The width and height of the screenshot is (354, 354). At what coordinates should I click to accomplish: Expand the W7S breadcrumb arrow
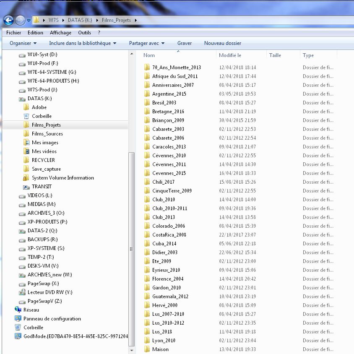click(x=63, y=20)
